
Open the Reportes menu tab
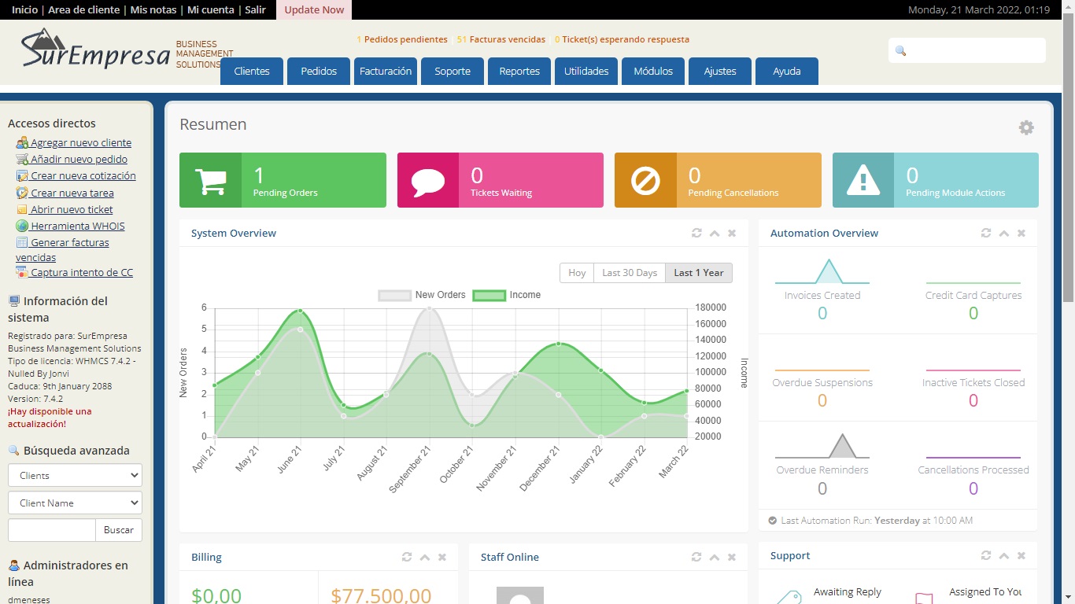519,71
